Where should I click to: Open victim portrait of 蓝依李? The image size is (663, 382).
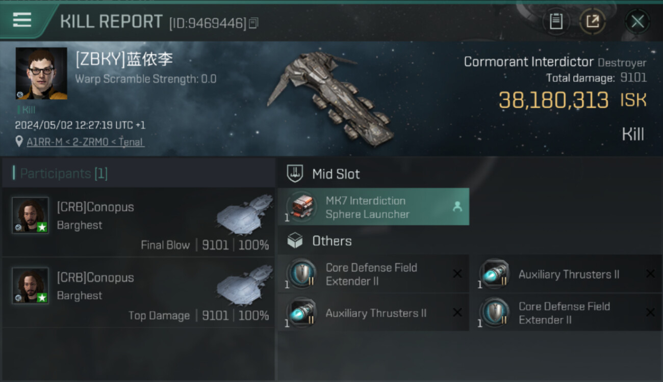point(41,74)
